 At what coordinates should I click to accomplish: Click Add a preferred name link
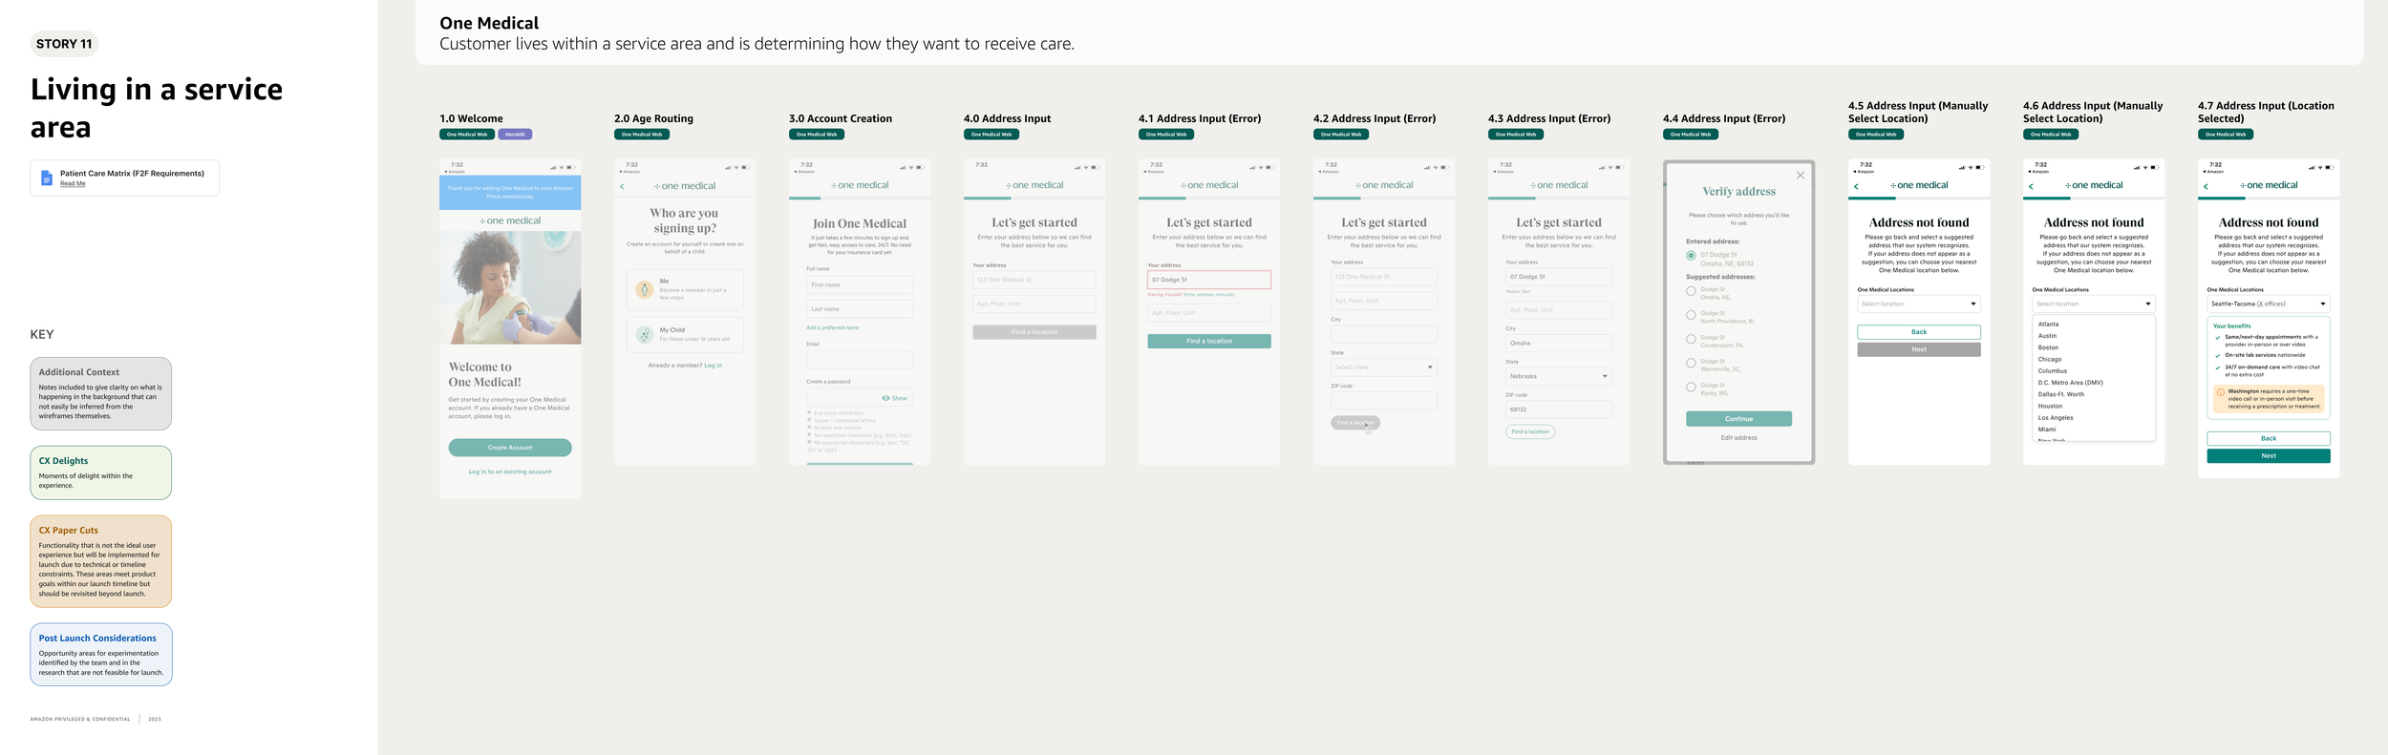[833, 327]
